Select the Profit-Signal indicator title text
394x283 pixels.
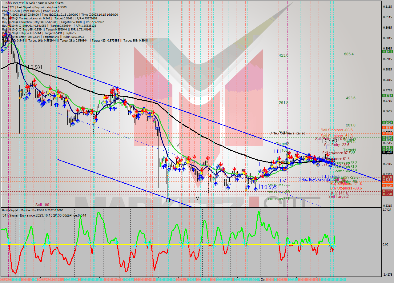[x=10, y=210]
